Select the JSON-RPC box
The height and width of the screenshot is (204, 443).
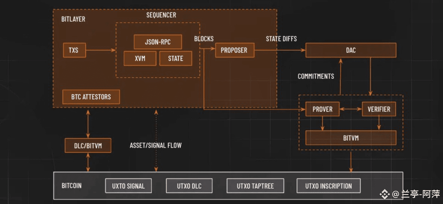pyautogui.click(x=158, y=42)
